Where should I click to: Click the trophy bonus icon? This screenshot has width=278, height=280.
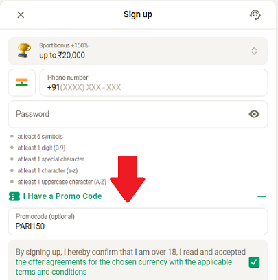24,50
